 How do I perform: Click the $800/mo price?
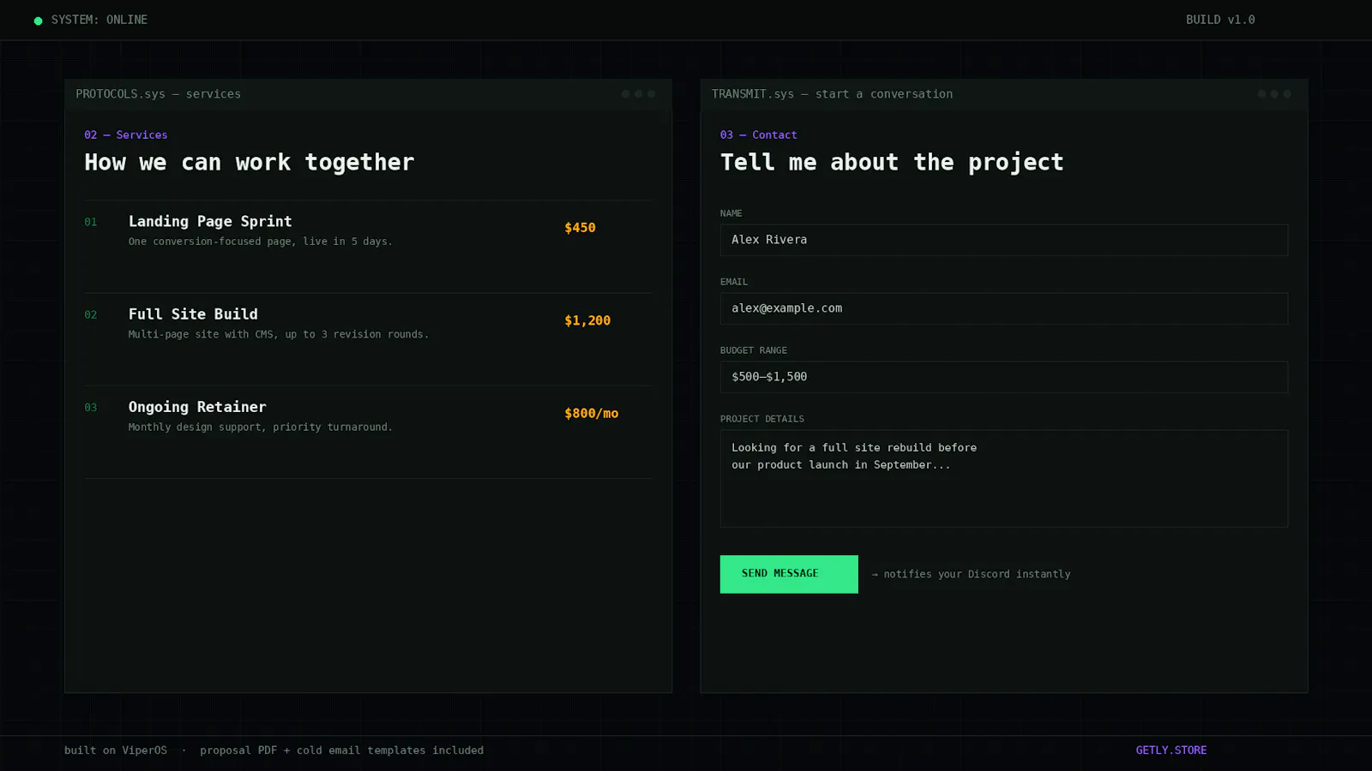[591, 413]
